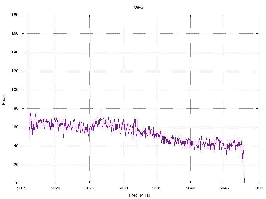
Task: Click the x-axis tick label 5015
Action: (22, 188)
